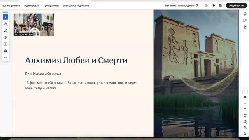Click the current page number box
Screen dimensions: 249x140
point(245,91)
